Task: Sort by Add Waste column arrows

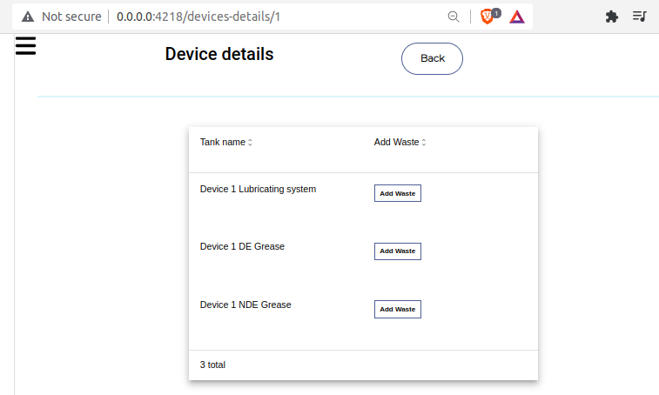Action: click(x=424, y=143)
